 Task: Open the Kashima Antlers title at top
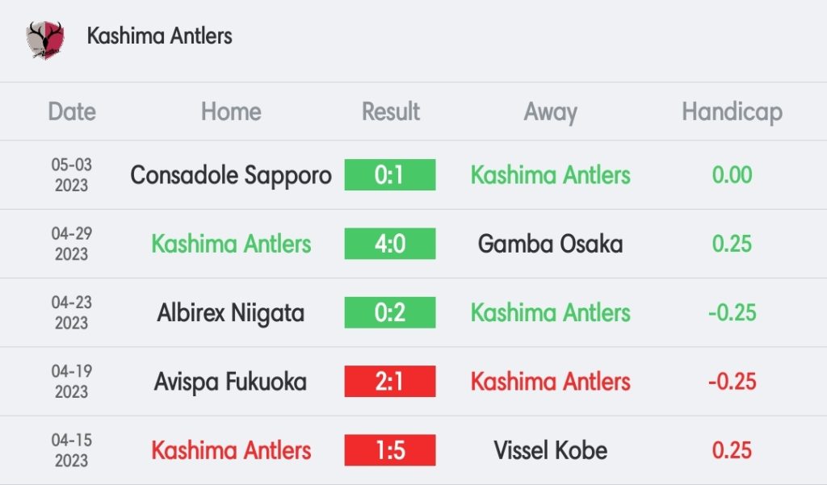click(159, 36)
